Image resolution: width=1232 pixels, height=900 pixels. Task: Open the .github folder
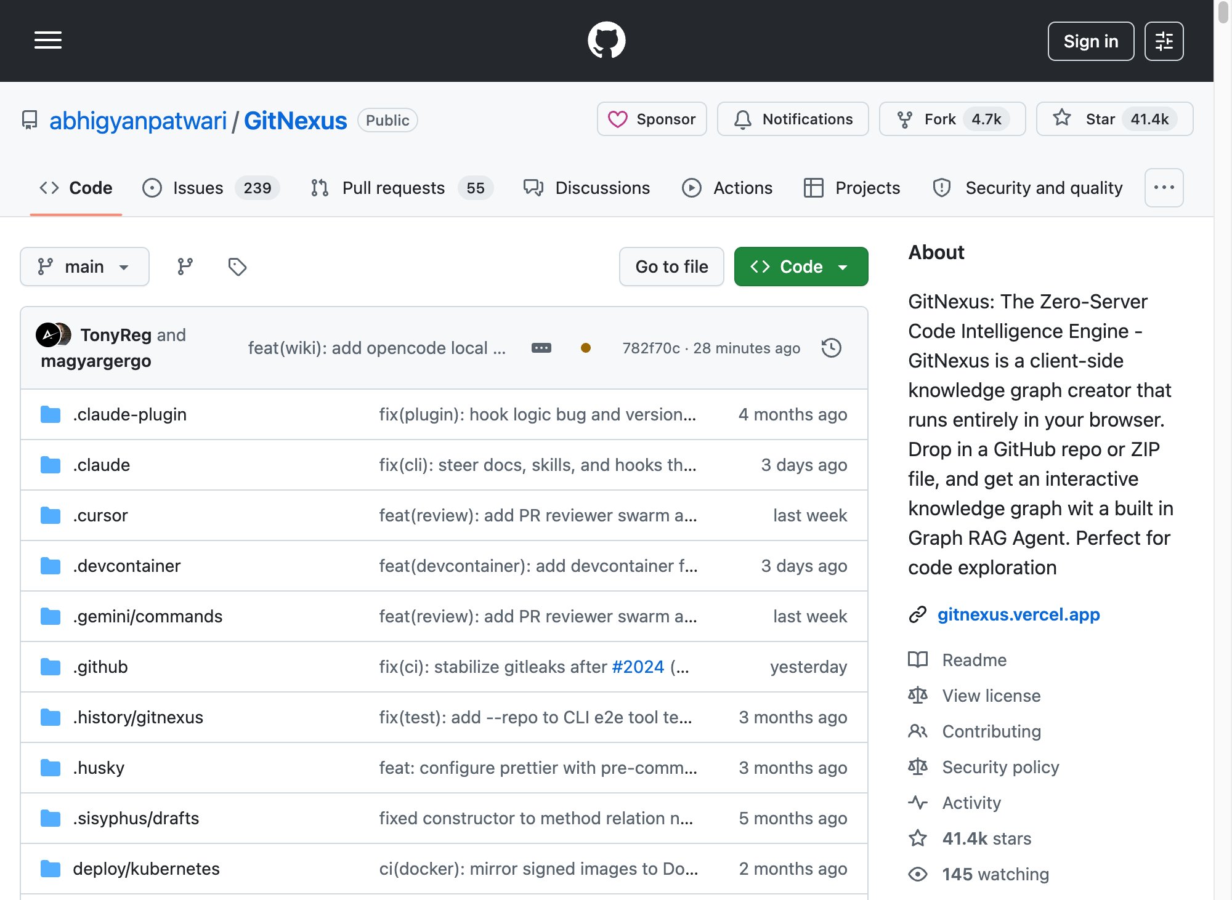(100, 667)
